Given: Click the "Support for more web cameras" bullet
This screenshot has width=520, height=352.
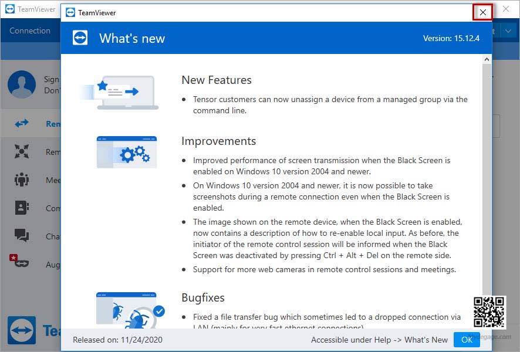Looking at the screenshot, I should [x=325, y=269].
